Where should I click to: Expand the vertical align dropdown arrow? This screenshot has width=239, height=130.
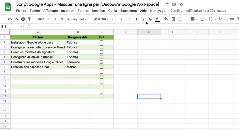coord(206,19)
